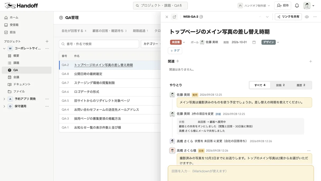Open options for 高橋 さくら様 answer

[309, 151]
